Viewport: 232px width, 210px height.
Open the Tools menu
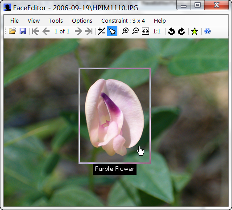[56, 20]
